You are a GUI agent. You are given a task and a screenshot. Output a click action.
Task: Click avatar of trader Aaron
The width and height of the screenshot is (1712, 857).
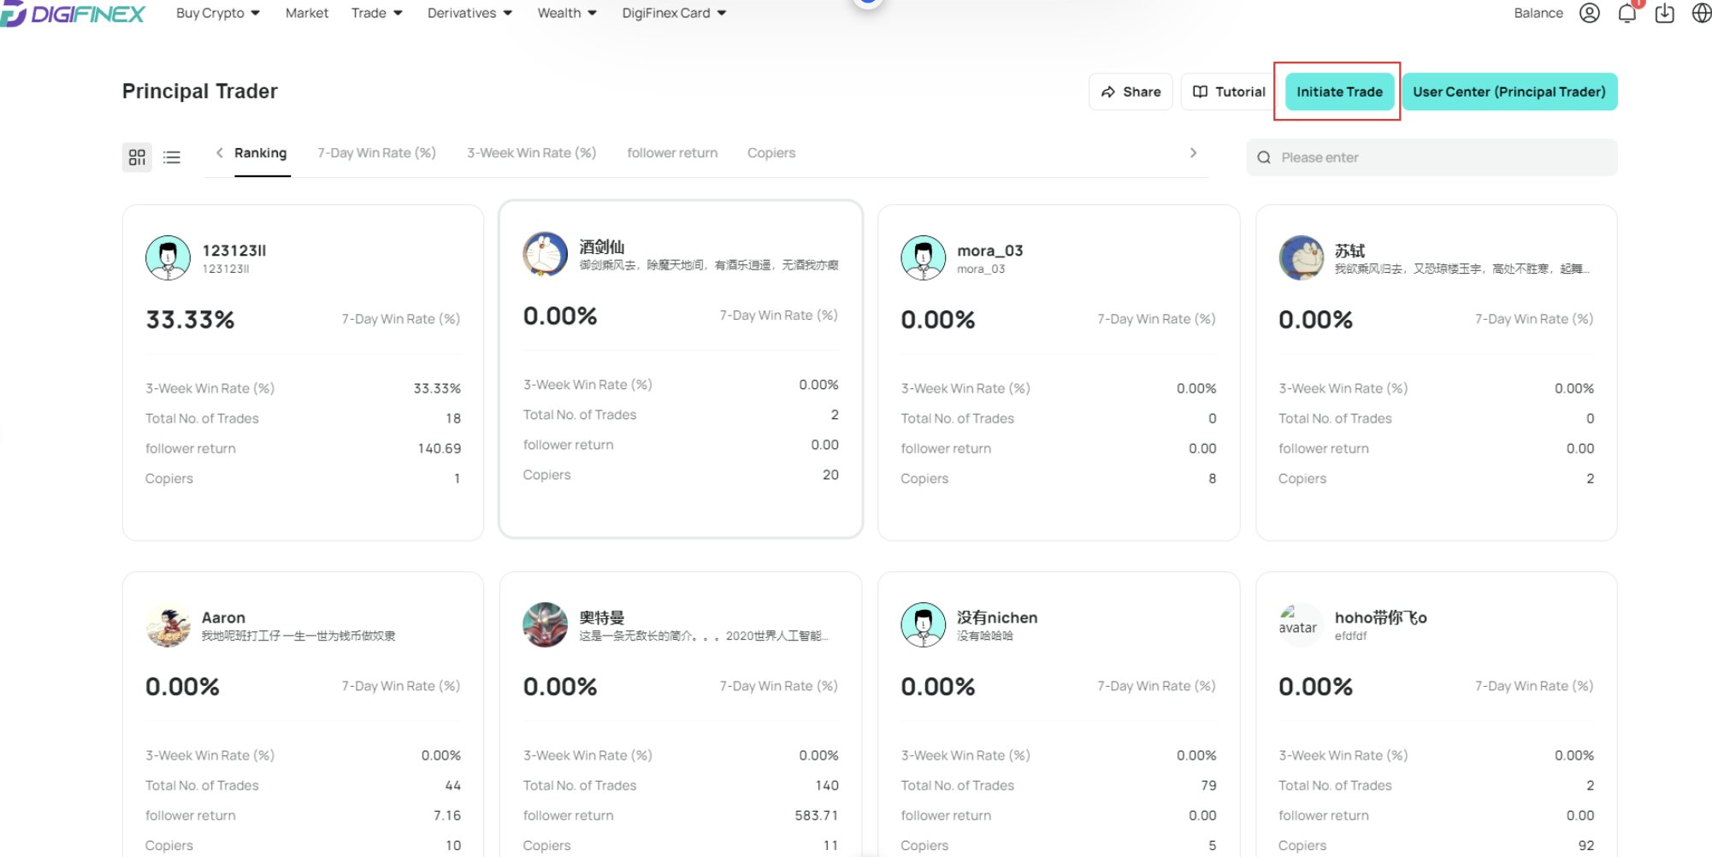[x=168, y=625]
